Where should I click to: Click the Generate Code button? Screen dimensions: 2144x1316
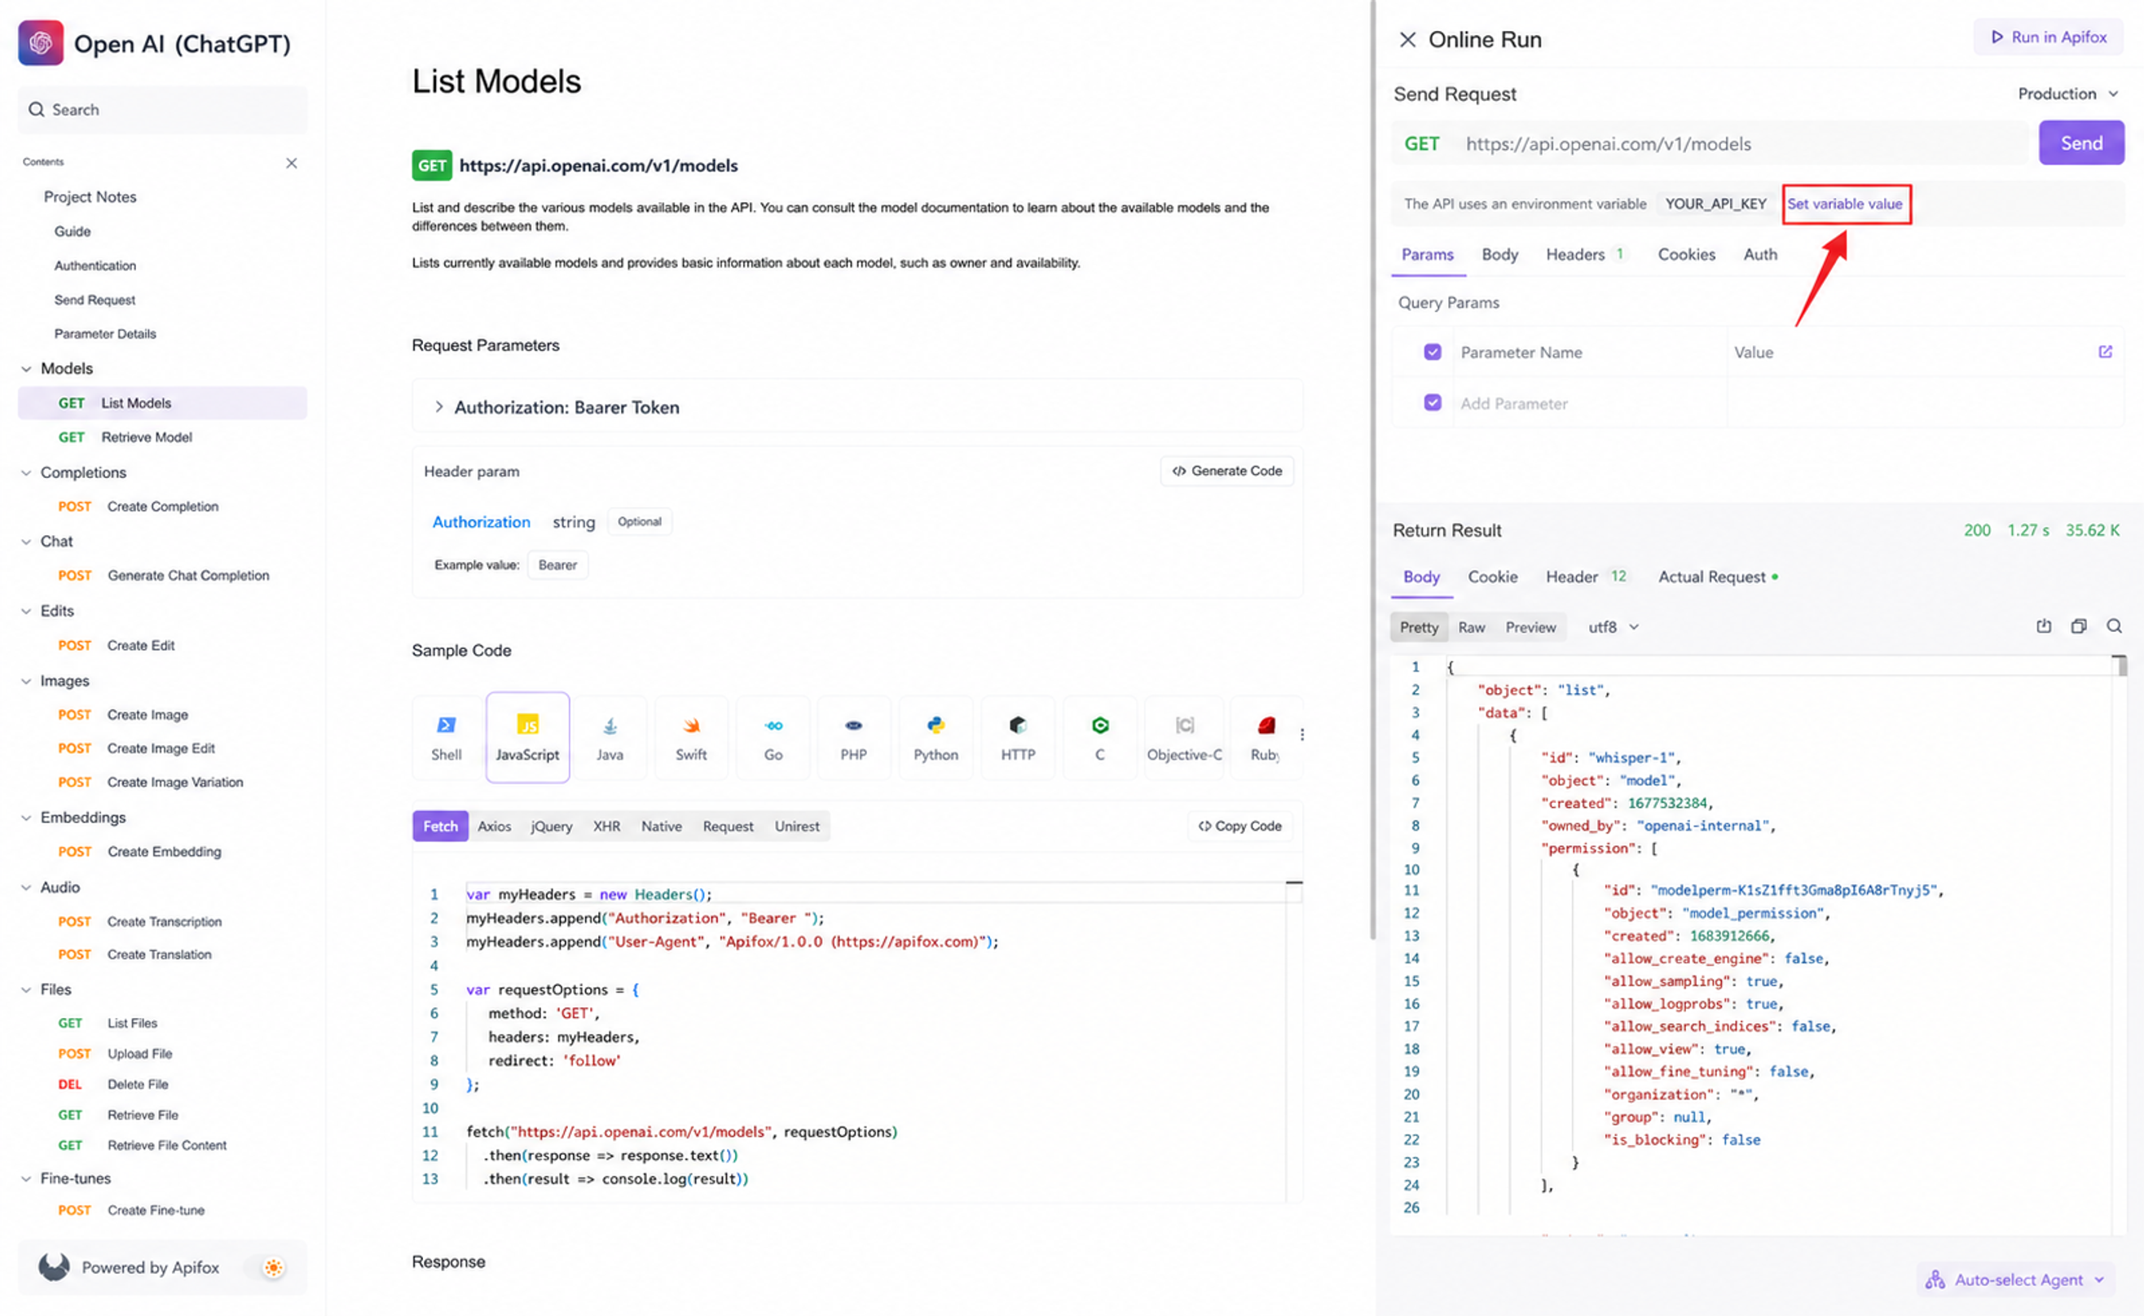(1226, 471)
